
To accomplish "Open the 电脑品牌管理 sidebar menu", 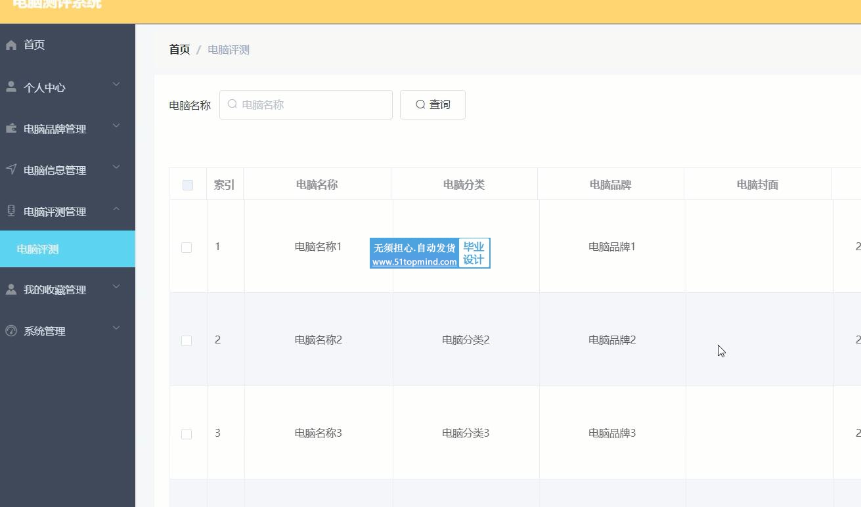I will pyautogui.click(x=68, y=129).
